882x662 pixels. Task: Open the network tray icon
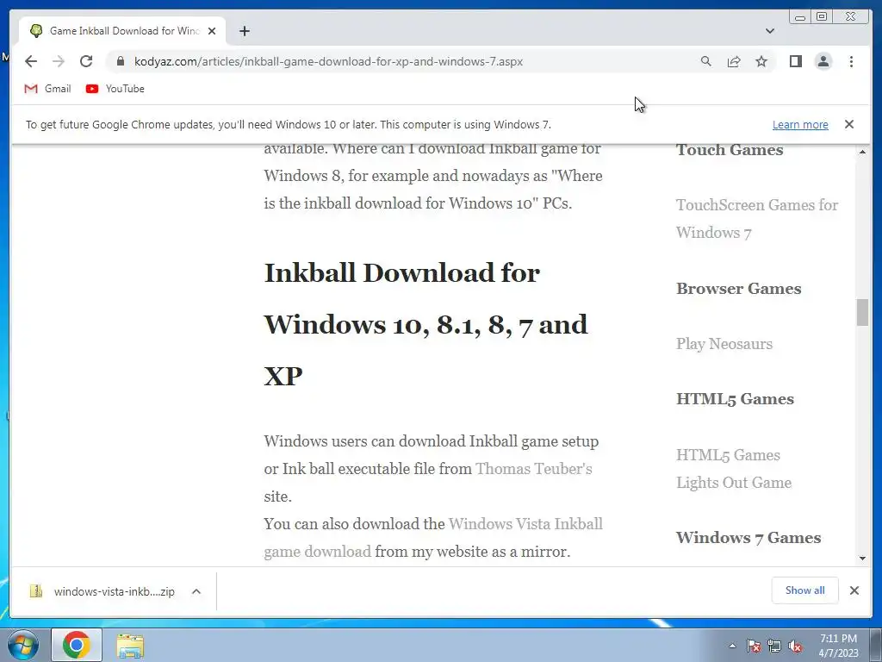(774, 646)
